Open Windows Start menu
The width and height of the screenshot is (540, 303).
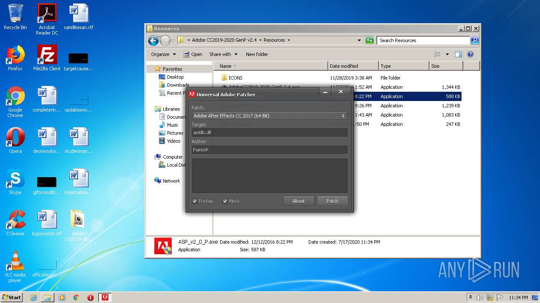pyautogui.click(x=11, y=298)
